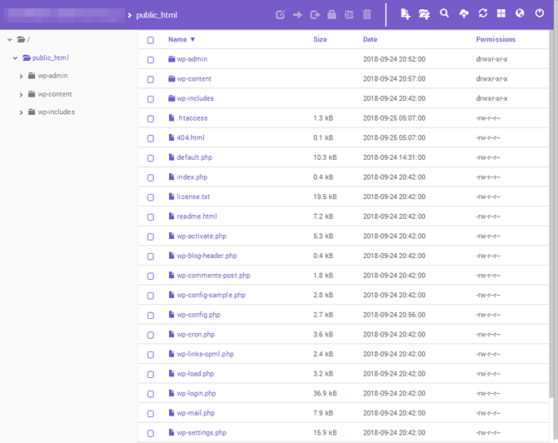Click drwxr-xr-x permissions of wp-includes row
Image resolution: width=558 pixels, height=443 pixels.
[491, 98]
